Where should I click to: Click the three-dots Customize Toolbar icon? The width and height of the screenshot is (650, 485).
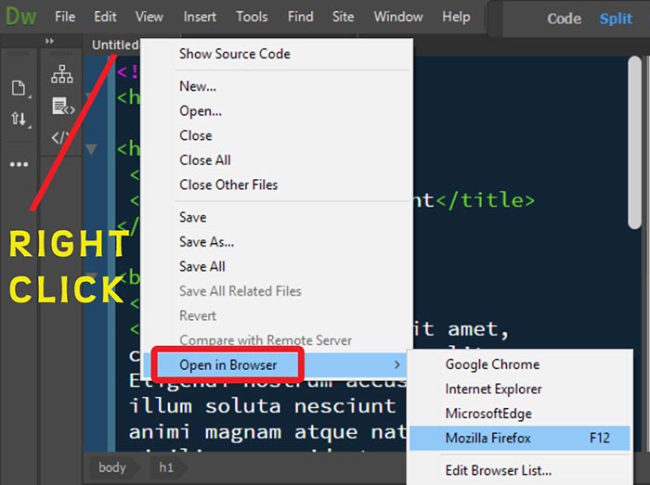tap(19, 164)
